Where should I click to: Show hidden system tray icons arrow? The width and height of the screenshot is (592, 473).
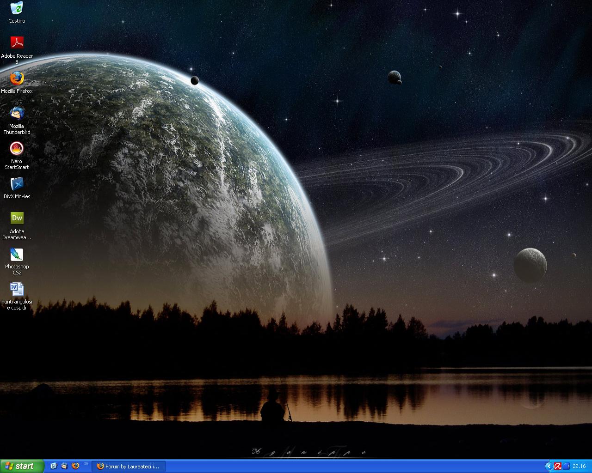coord(549,467)
